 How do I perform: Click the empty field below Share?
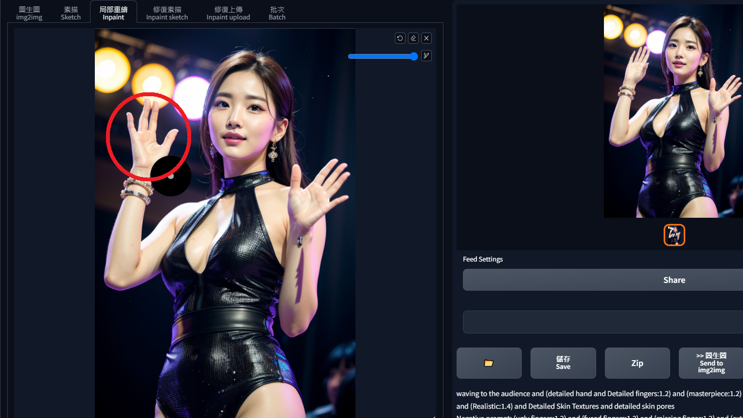pyautogui.click(x=603, y=322)
